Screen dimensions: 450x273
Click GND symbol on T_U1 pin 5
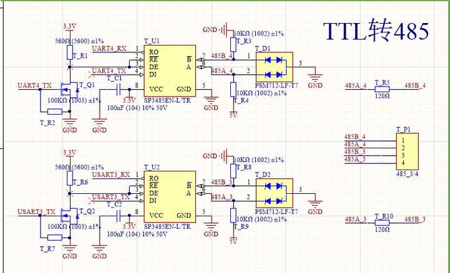pyautogui.click(x=211, y=104)
